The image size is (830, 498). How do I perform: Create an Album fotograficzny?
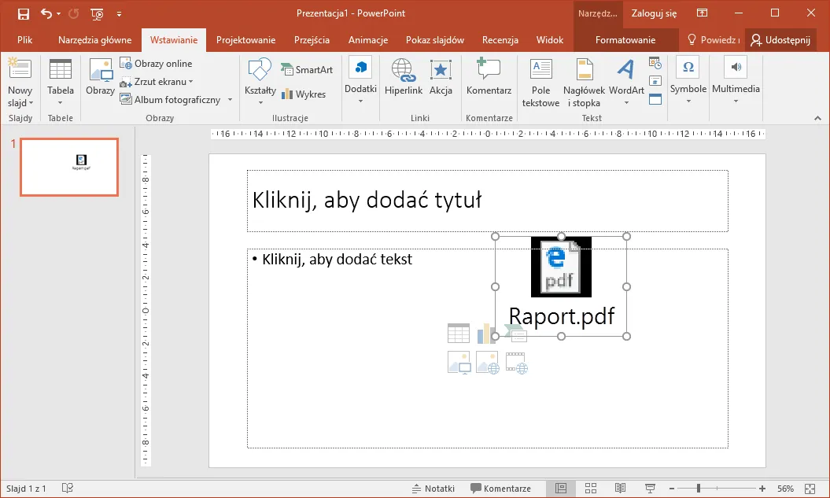point(170,99)
